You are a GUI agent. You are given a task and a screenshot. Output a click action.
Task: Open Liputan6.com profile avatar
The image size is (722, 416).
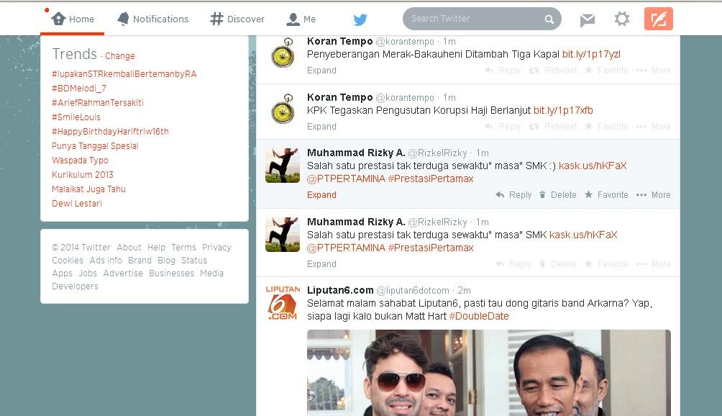(x=283, y=303)
